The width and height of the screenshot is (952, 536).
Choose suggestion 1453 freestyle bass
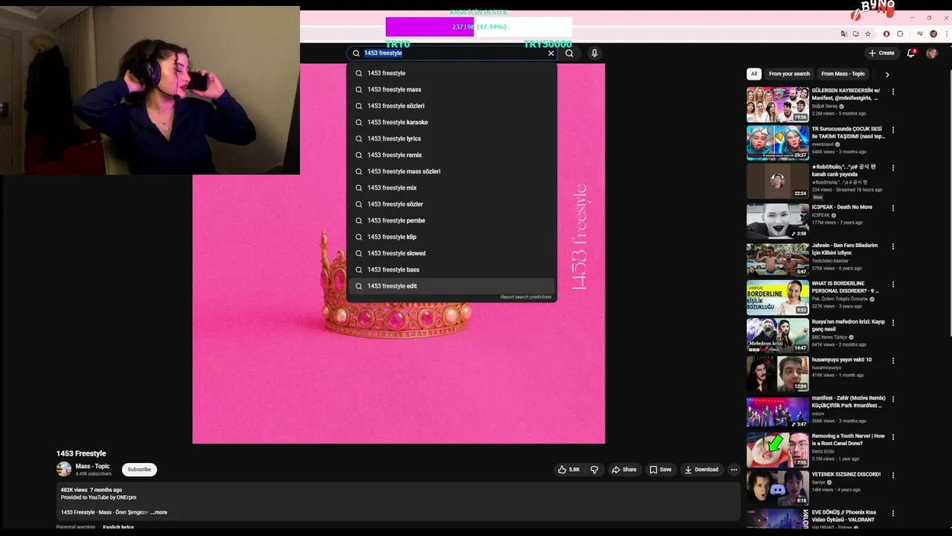click(x=451, y=269)
